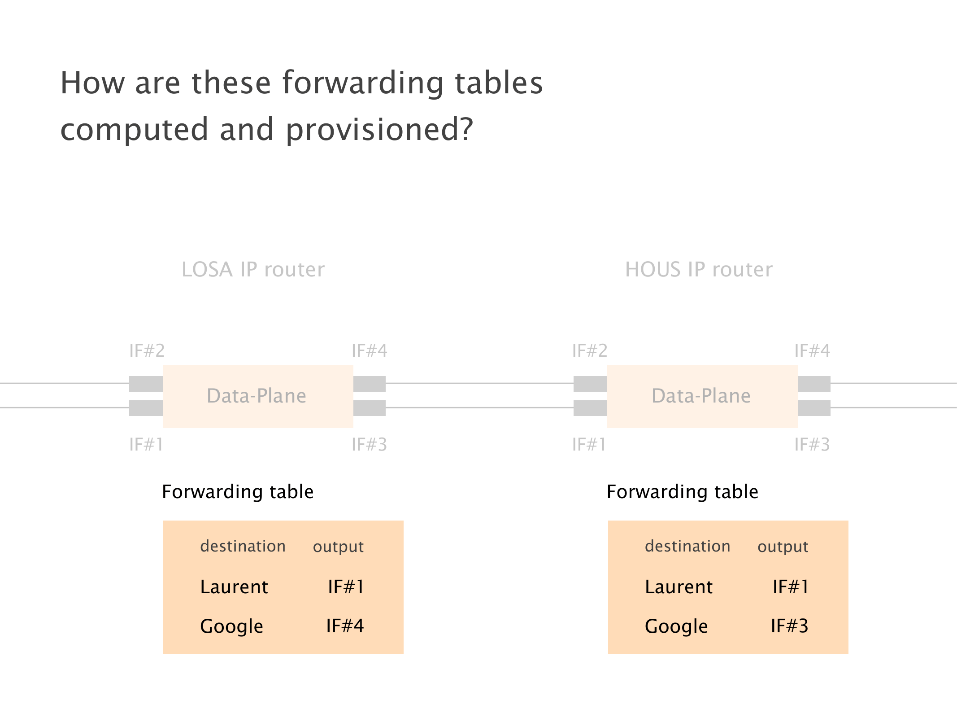
Task: Select the HOUS router's Data-Plane box
Action: [x=702, y=396]
